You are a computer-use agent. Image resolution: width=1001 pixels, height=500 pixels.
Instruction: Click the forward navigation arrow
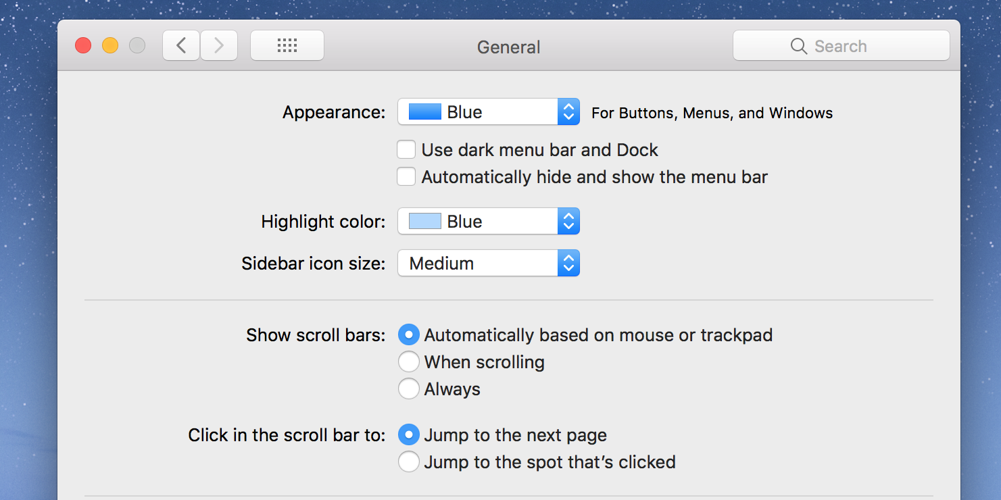click(x=219, y=46)
